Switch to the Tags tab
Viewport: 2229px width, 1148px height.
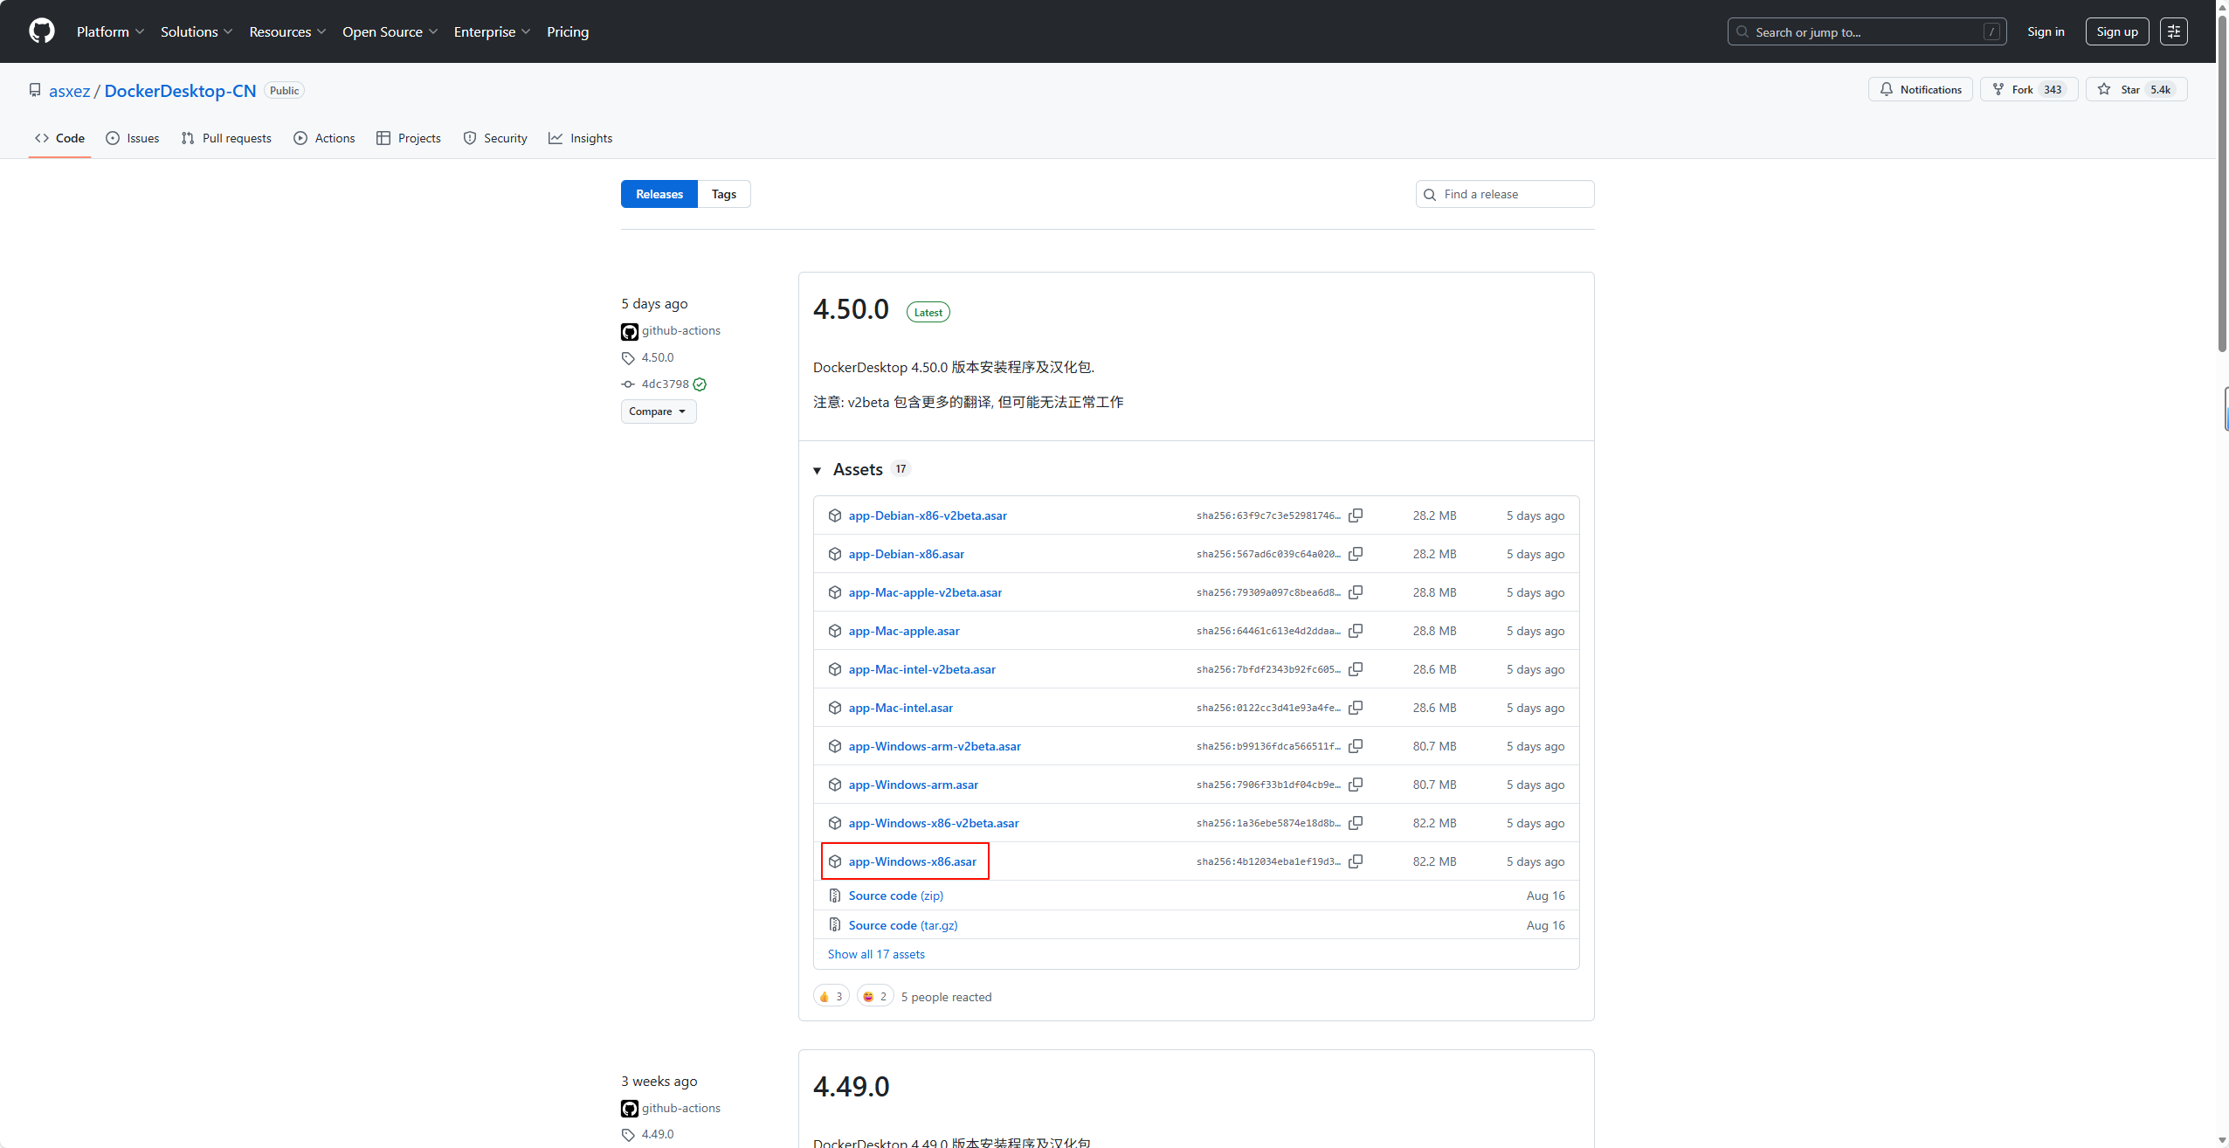tap(723, 194)
